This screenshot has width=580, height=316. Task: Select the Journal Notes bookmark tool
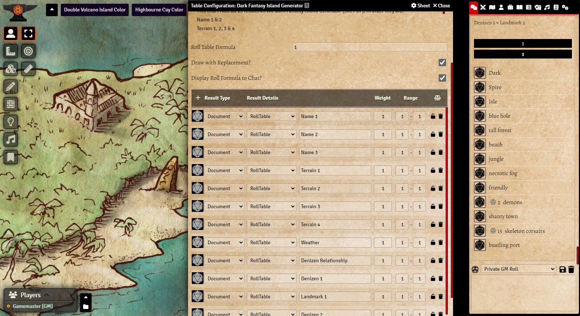[11, 157]
